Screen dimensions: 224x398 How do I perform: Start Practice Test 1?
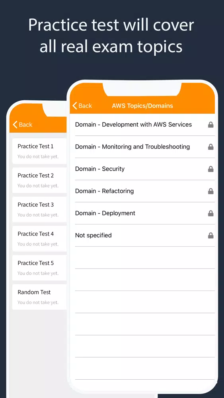39,151
